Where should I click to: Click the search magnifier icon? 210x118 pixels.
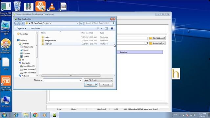tap(114, 23)
